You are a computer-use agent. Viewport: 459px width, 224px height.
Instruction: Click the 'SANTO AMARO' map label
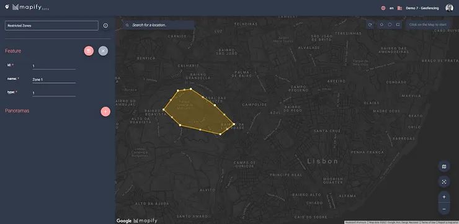click(192, 217)
